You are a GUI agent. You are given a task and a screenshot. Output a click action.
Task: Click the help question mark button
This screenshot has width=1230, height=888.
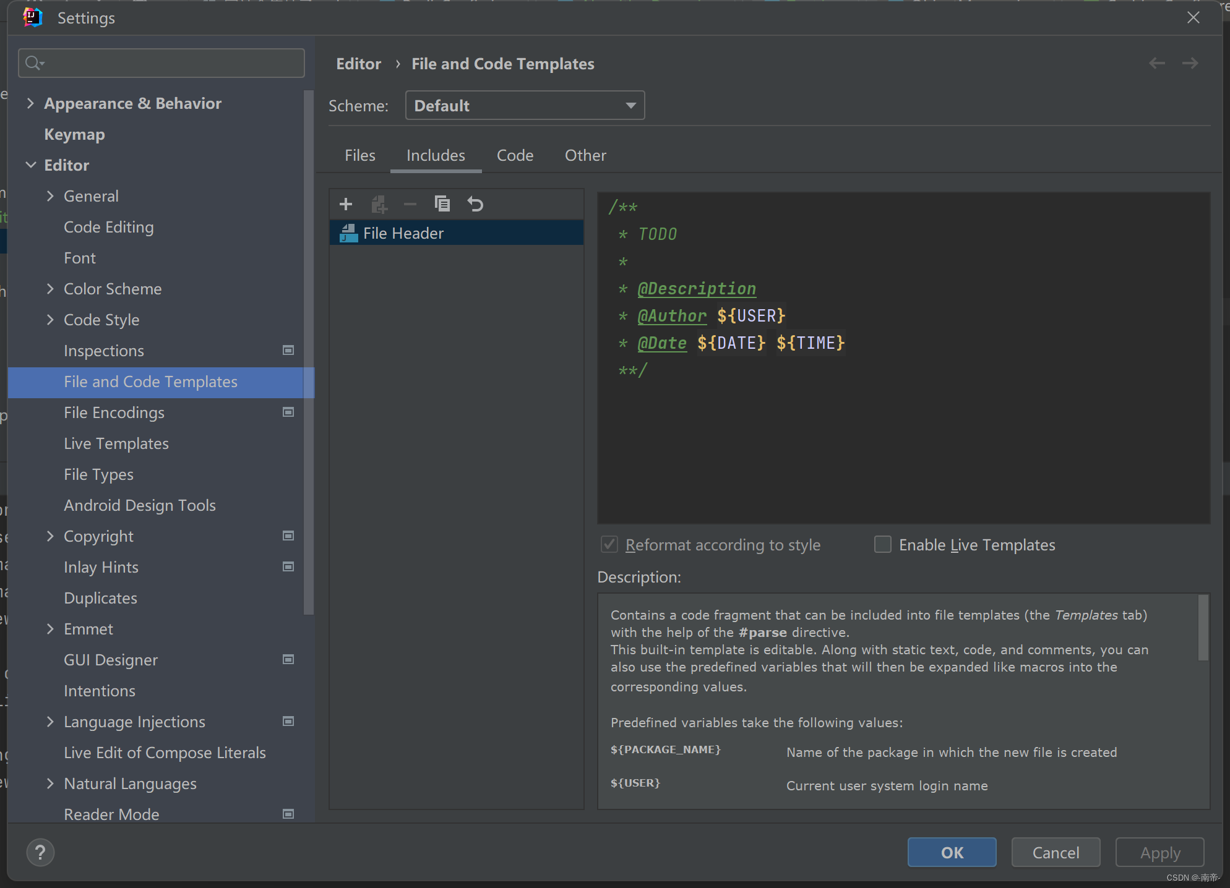[x=40, y=853]
